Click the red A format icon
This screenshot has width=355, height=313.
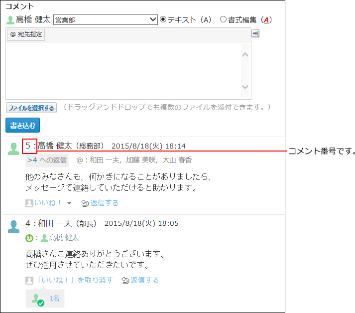(266, 20)
